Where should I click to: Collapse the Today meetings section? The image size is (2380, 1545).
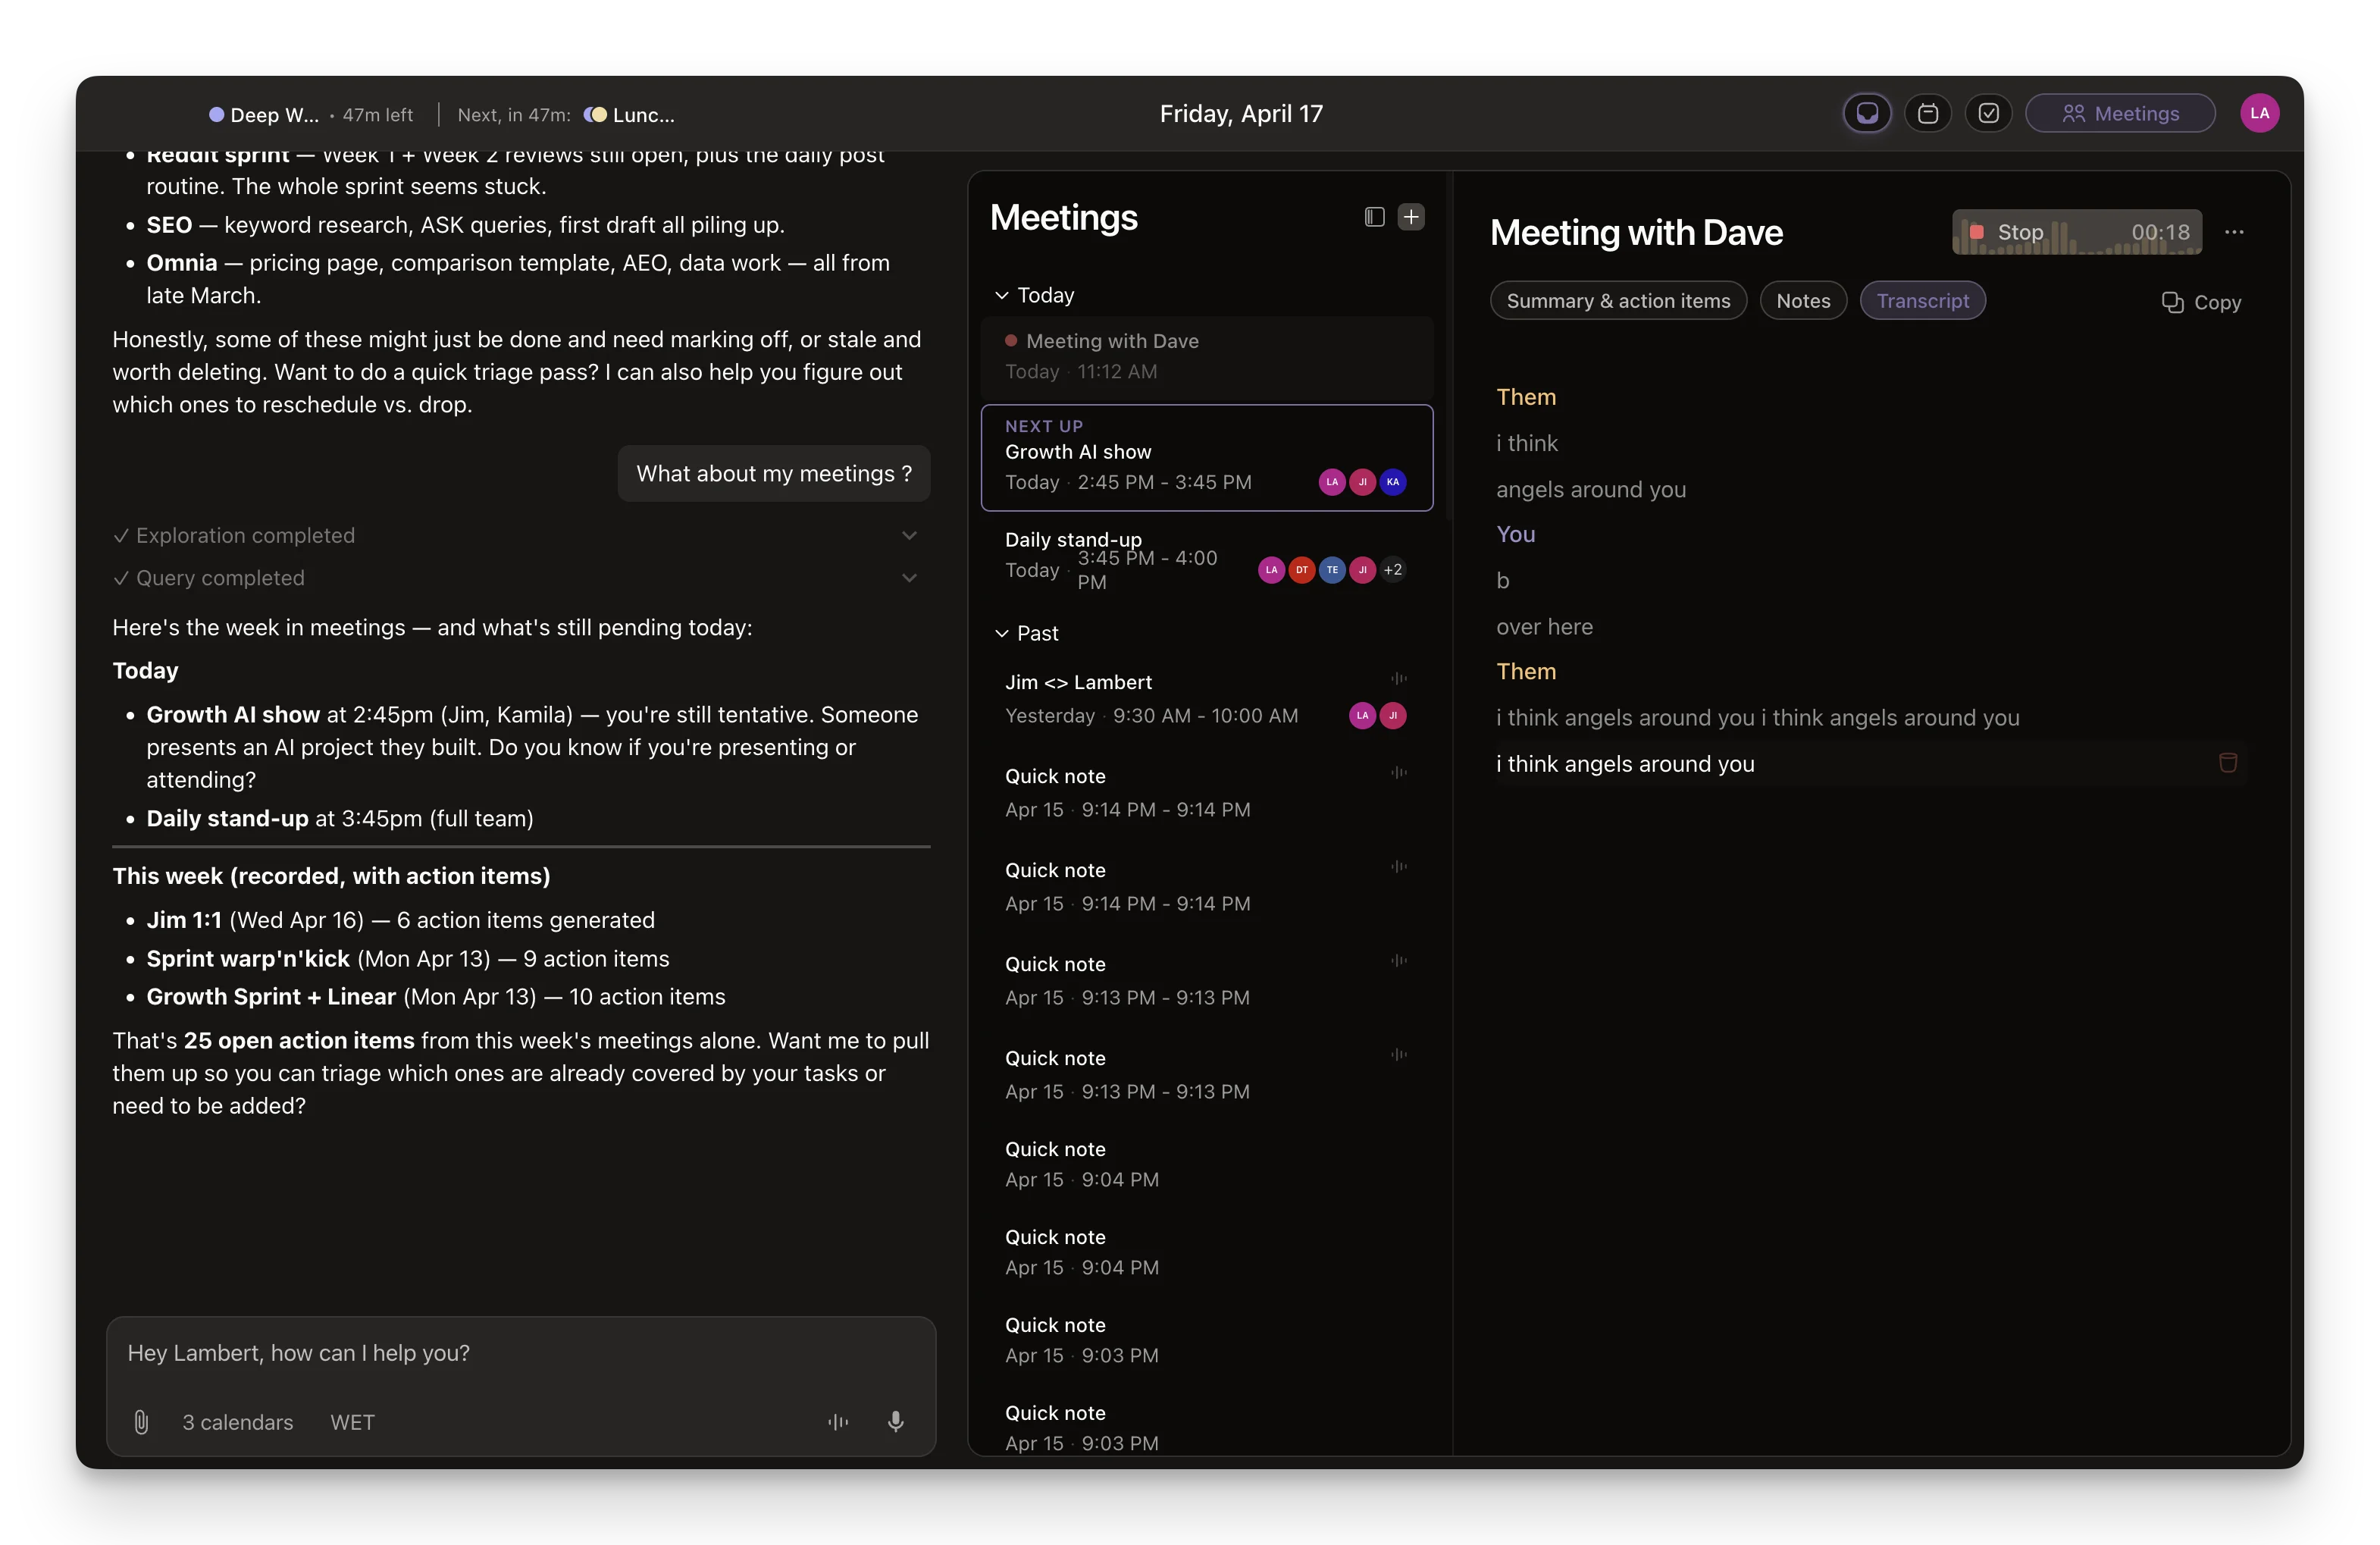(1001, 295)
